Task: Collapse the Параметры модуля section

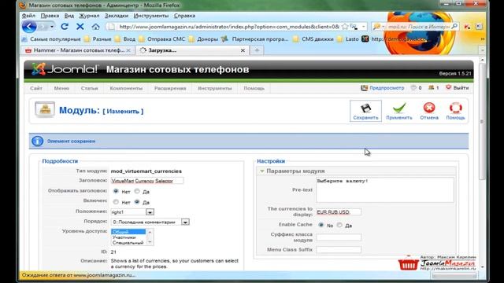Action: [x=262, y=171]
